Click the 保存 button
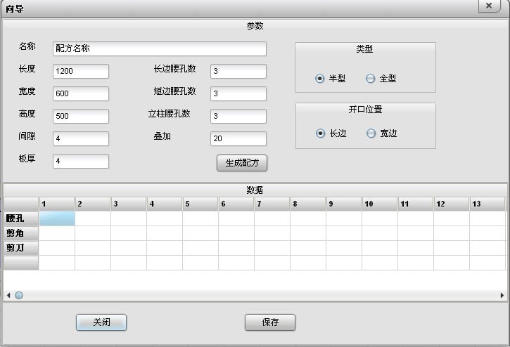This screenshot has width=510, height=347. [270, 322]
